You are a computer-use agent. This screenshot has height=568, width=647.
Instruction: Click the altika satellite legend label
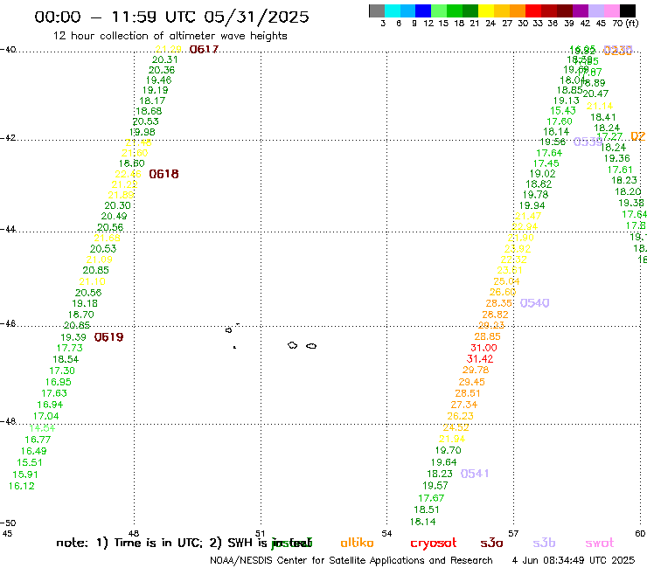pos(357,543)
